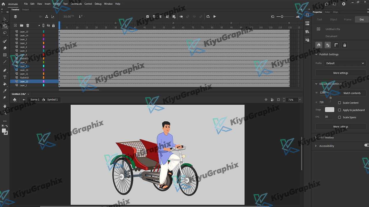Tick the Scale Spans checkbox
Viewport: 369px width, 207px height.
click(340, 117)
